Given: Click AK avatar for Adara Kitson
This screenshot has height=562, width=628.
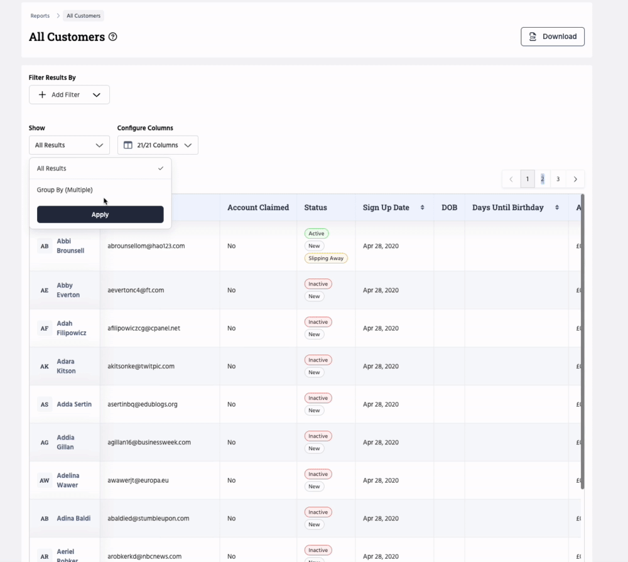Looking at the screenshot, I should pos(45,366).
